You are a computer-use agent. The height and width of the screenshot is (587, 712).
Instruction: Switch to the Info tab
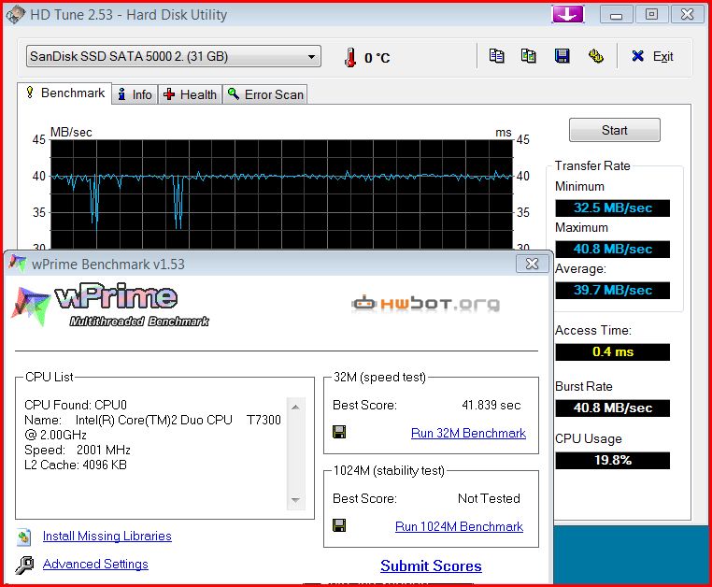tap(135, 94)
